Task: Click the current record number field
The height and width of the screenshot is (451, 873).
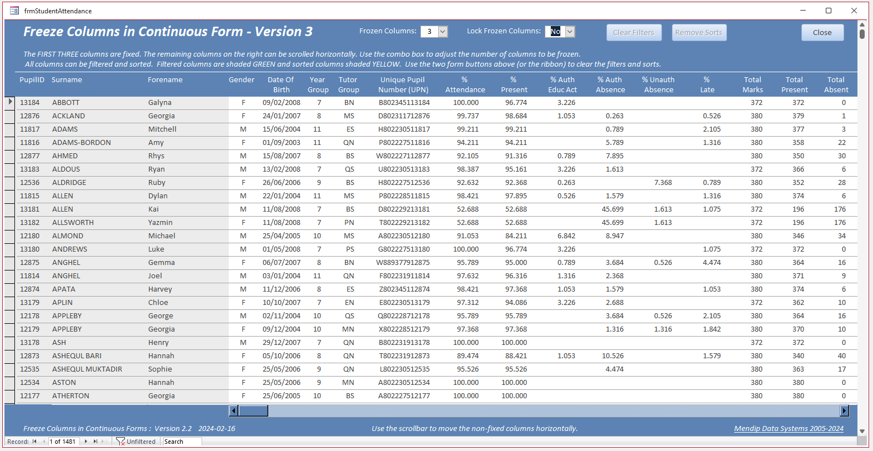Action: (64, 442)
